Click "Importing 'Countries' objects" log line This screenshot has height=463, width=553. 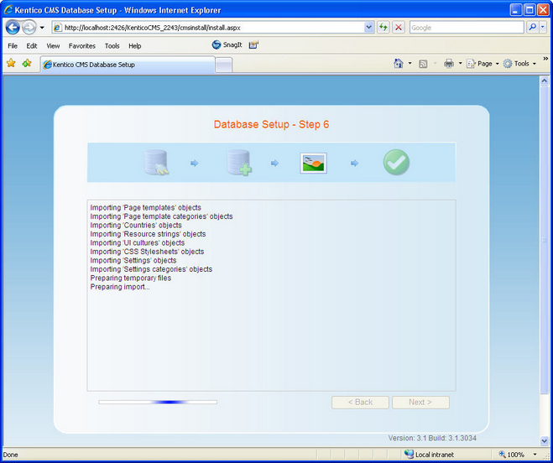pyautogui.click(x=136, y=225)
